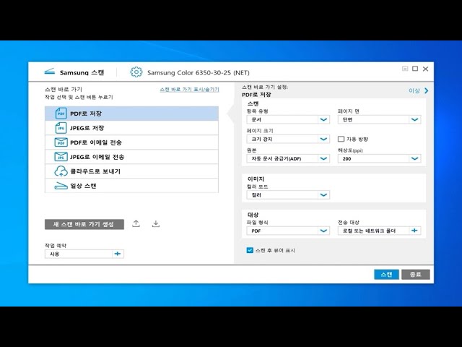Open the 해상도(ppi) dropdown showing 200
Viewport: 462px width, 347px height.
click(x=379, y=158)
